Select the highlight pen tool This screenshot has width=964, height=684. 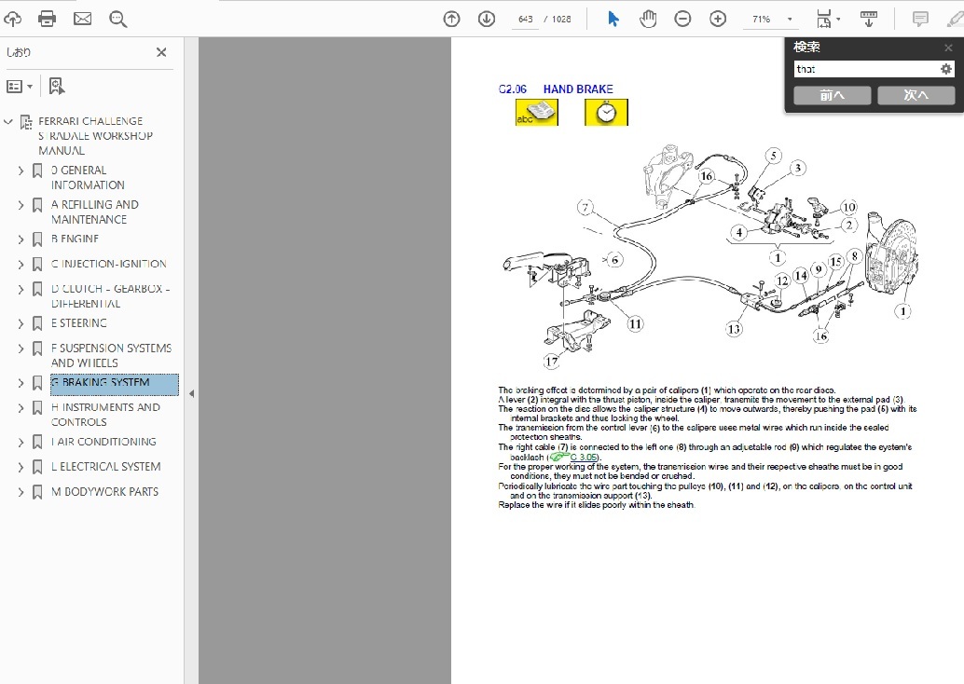click(955, 19)
